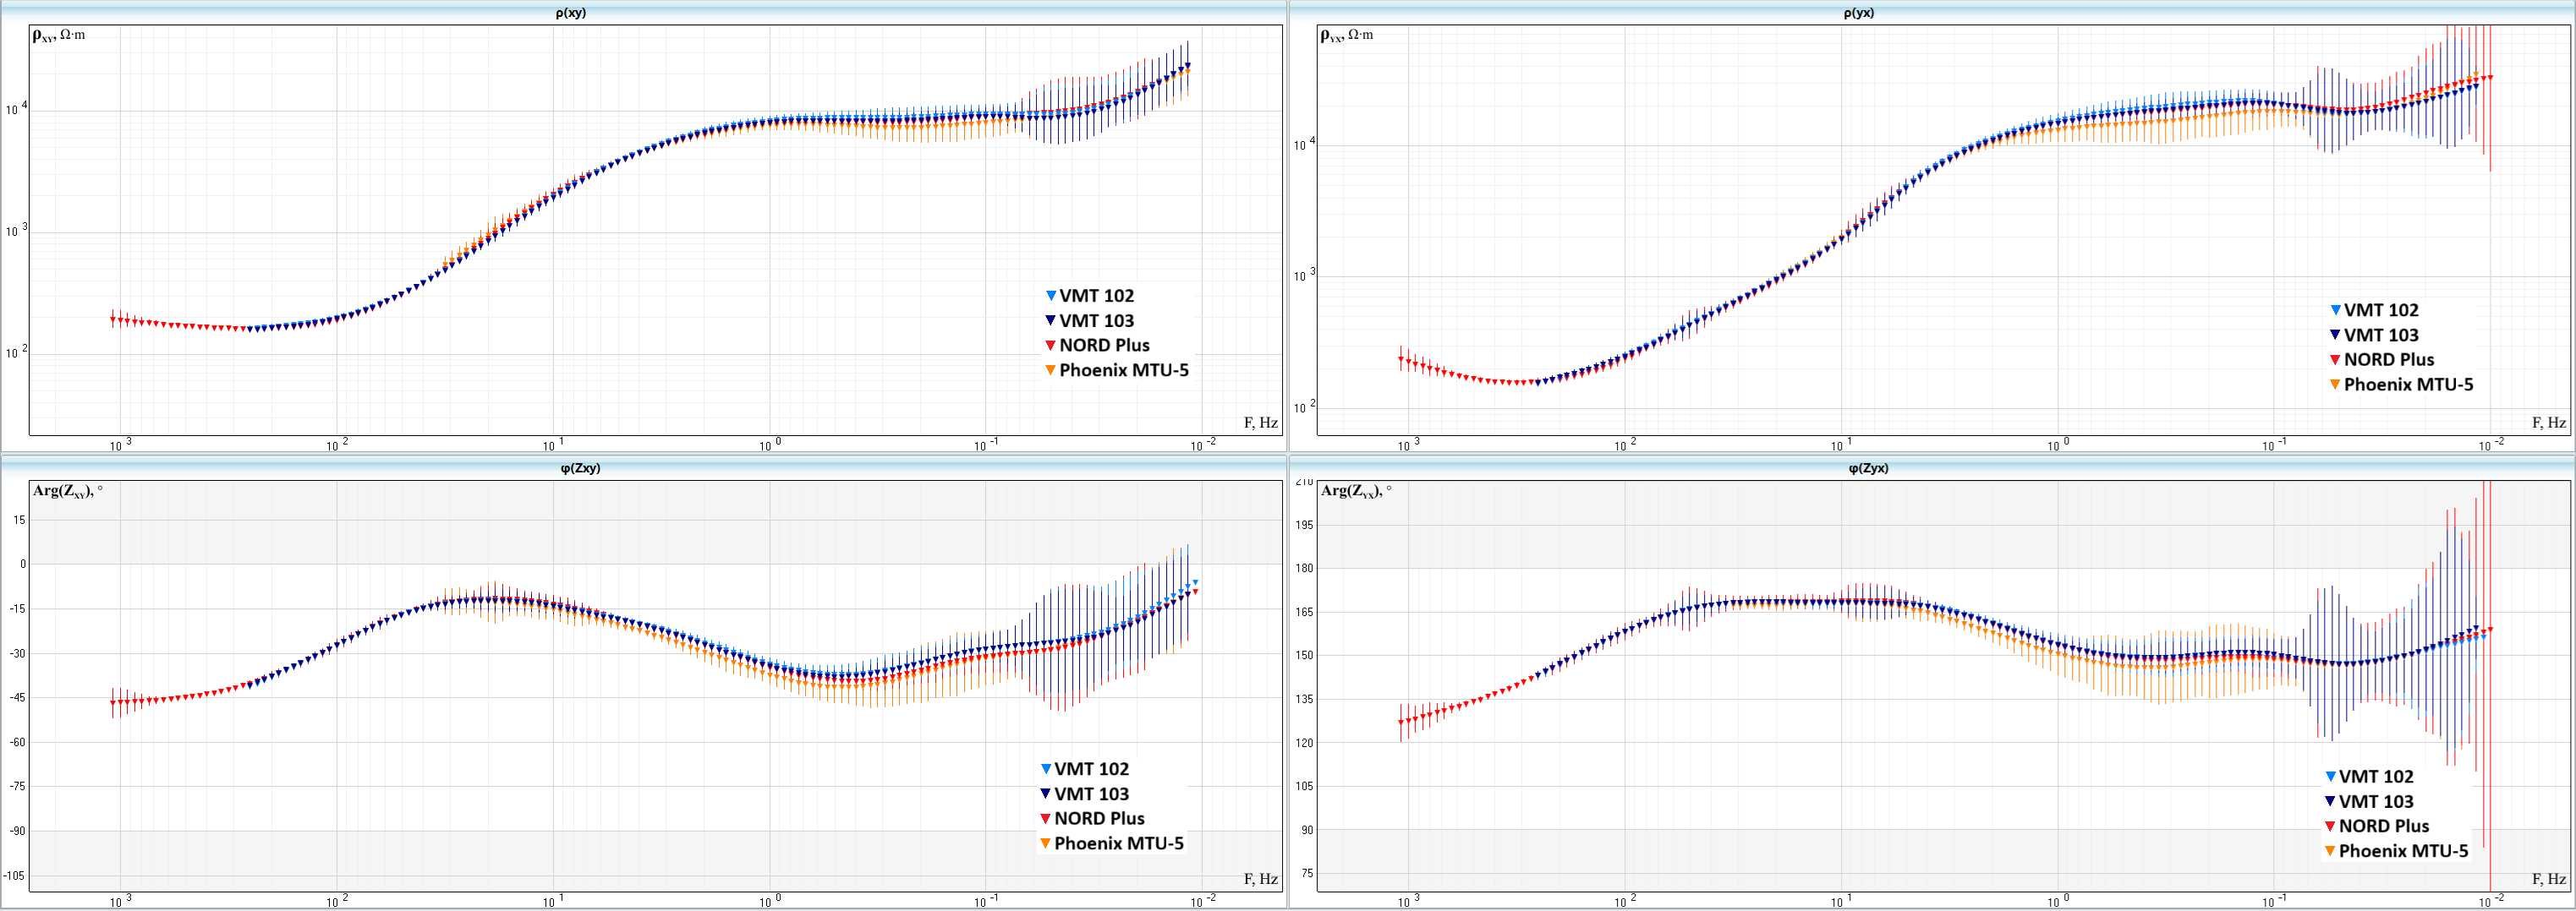Click Phoenix MTU-5 marker in φ(Zxy) legend
Screen dimensions: 2576x911
pyautogui.click(x=1045, y=844)
